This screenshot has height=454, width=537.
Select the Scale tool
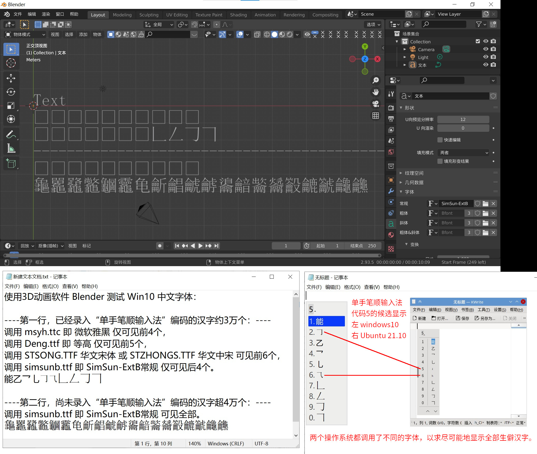(x=11, y=105)
